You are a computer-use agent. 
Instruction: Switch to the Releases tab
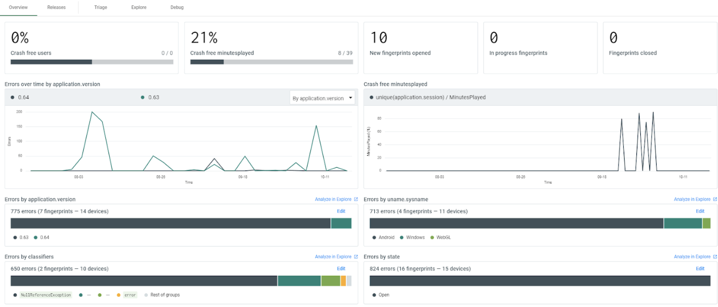[x=56, y=7]
